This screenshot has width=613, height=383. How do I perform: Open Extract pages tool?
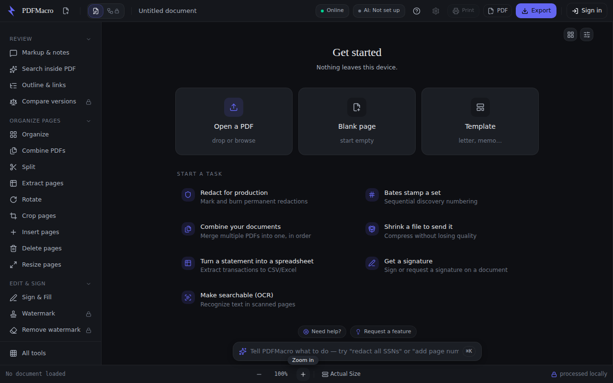51,183
